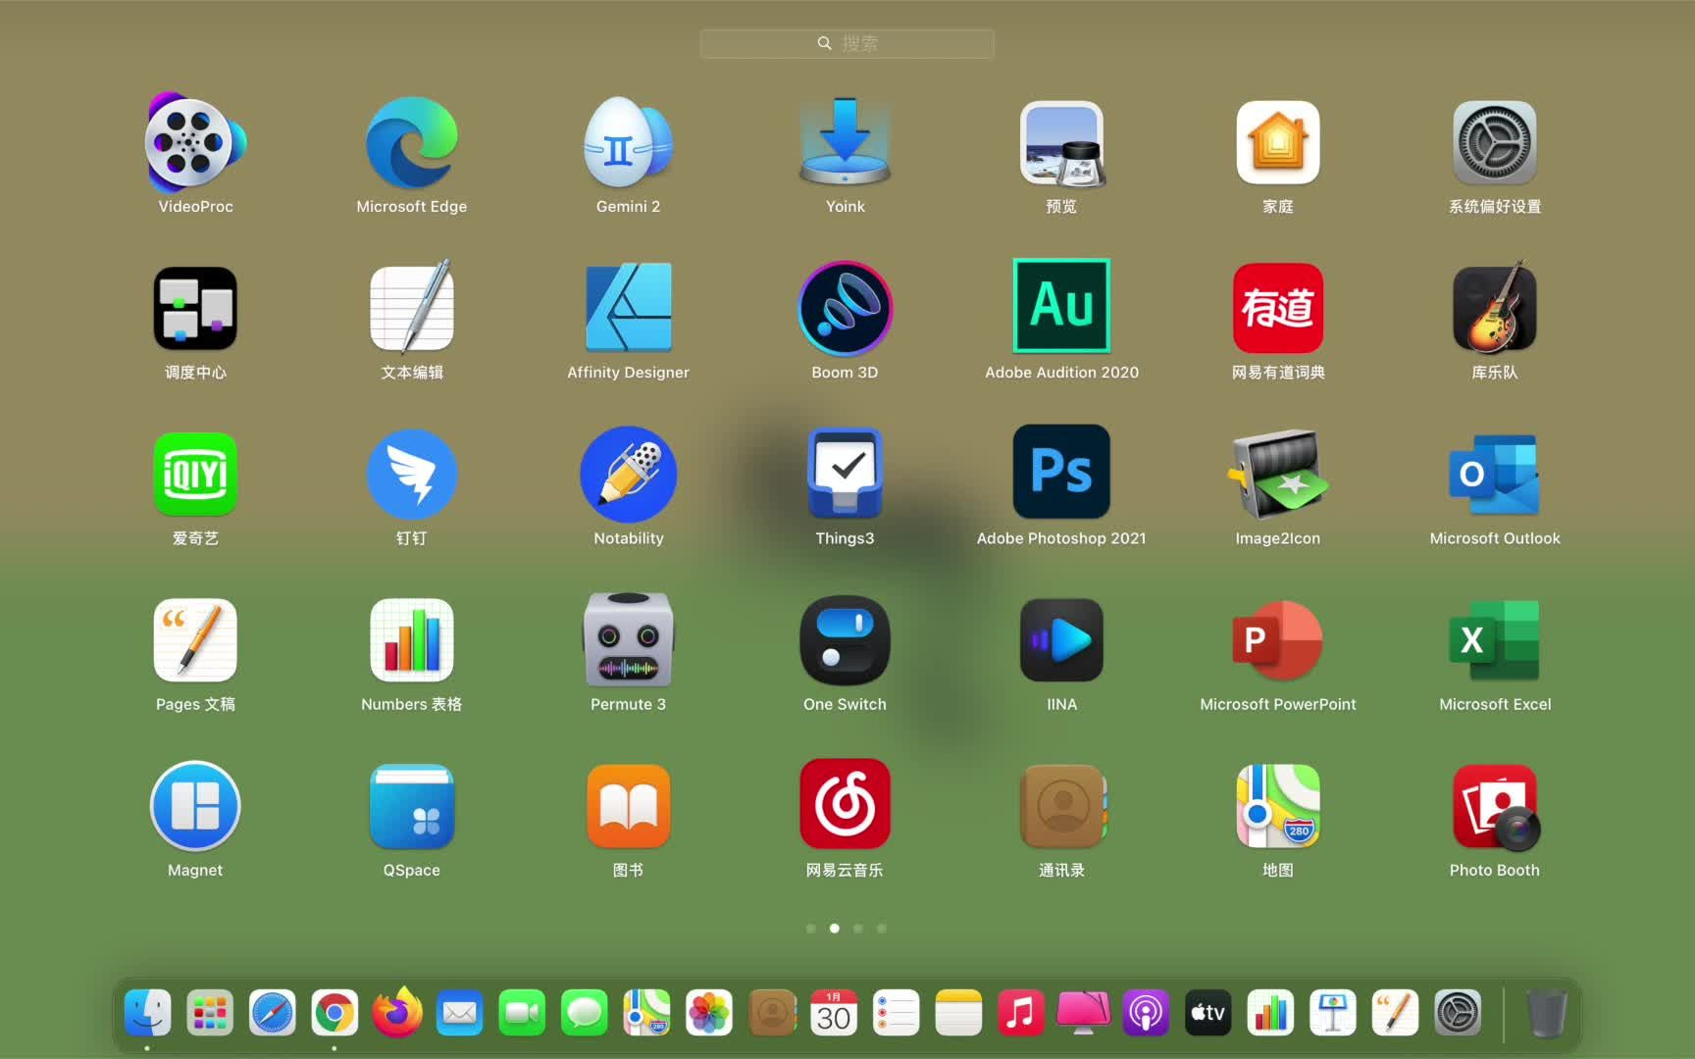Launch Image2Icon
The height and width of the screenshot is (1059, 1695).
tap(1278, 475)
